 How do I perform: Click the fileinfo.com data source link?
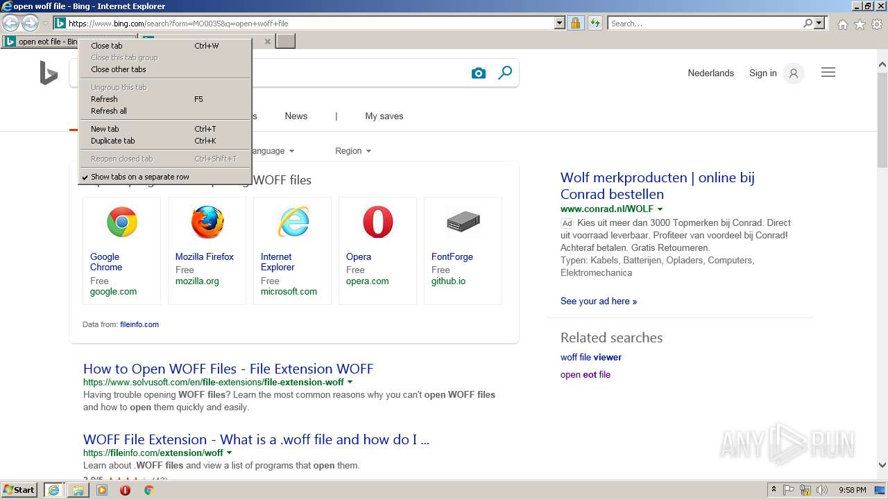[139, 324]
